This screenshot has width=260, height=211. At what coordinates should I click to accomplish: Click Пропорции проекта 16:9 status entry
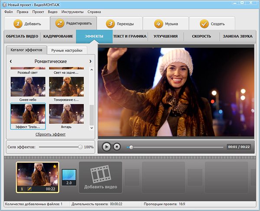click(x=164, y=204)
